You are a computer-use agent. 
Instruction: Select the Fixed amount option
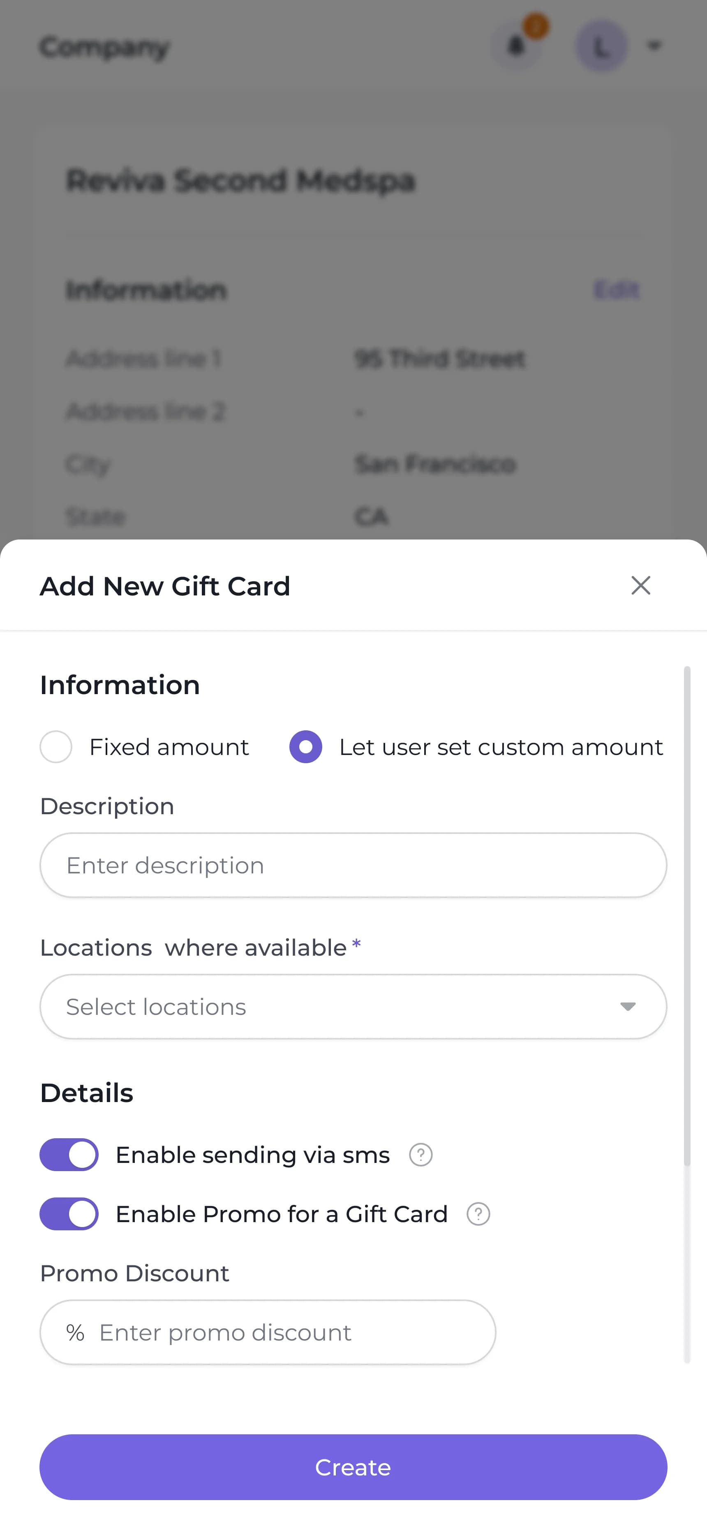point(55,748)
